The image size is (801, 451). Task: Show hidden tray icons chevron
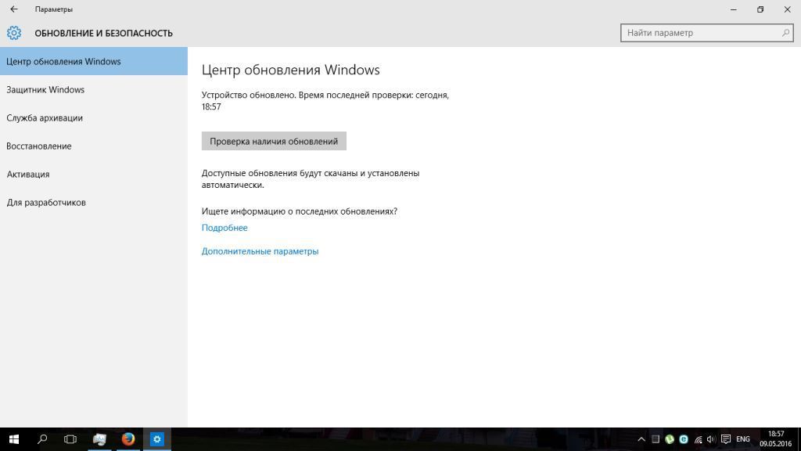[641, 439]
